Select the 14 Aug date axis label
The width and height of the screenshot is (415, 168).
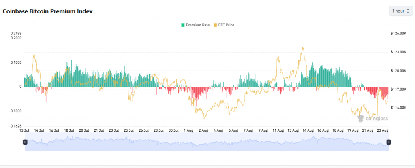pyautogui.click(x=308, y=130)
